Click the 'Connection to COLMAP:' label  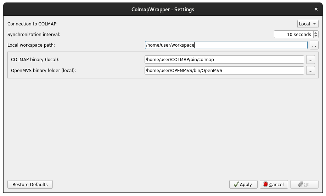(x=33, y=24)
